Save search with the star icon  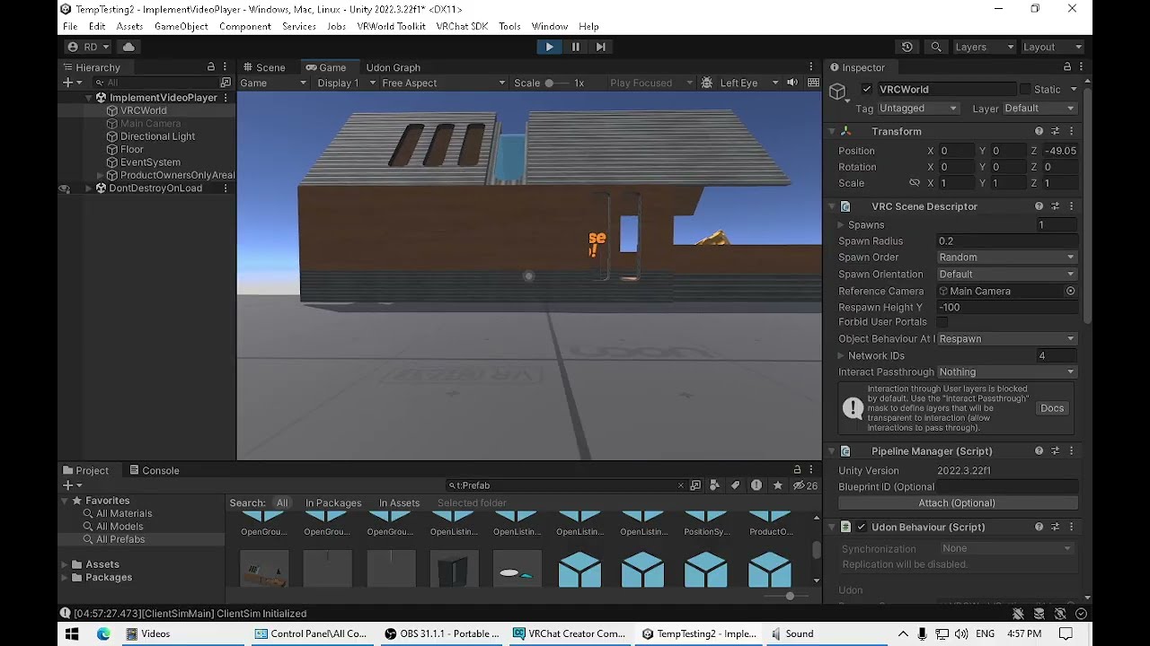pos(777,485)
